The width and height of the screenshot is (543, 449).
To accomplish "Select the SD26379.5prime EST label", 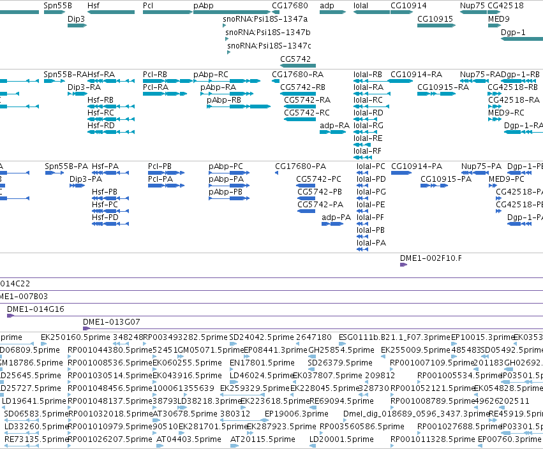I will point(340,363).
